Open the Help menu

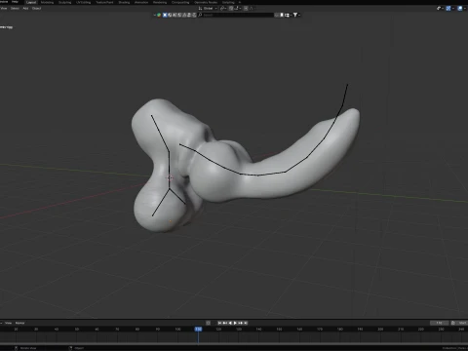point(15,2)
